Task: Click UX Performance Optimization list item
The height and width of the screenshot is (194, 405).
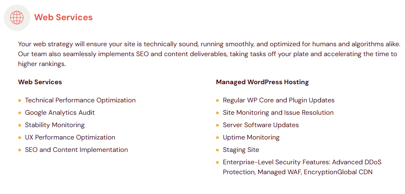Action: click(x=70, y=137)
